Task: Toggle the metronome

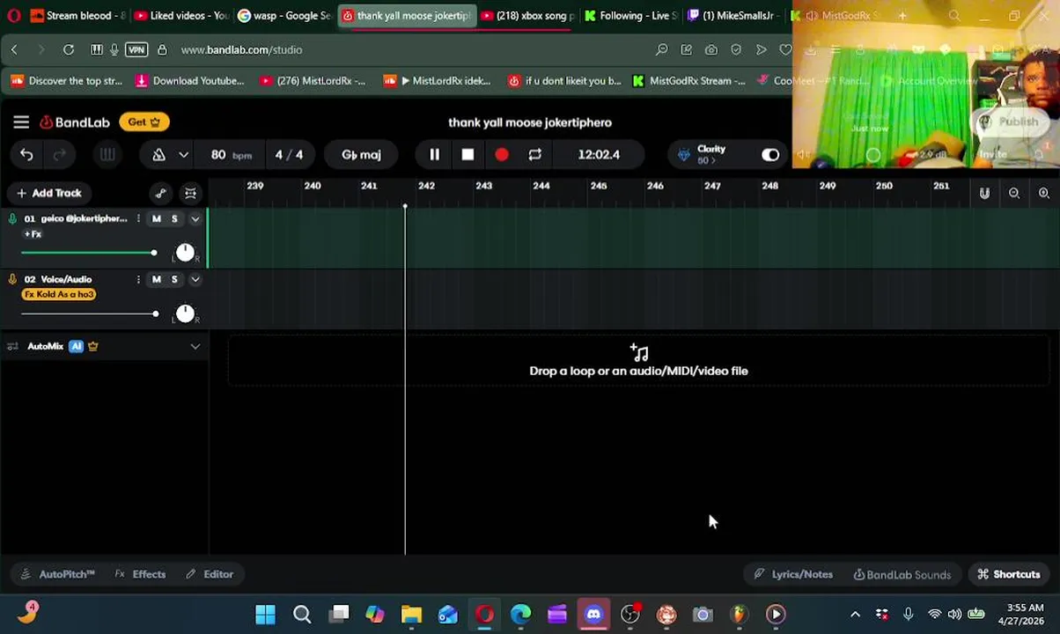Action: click(x=159, y=155)
